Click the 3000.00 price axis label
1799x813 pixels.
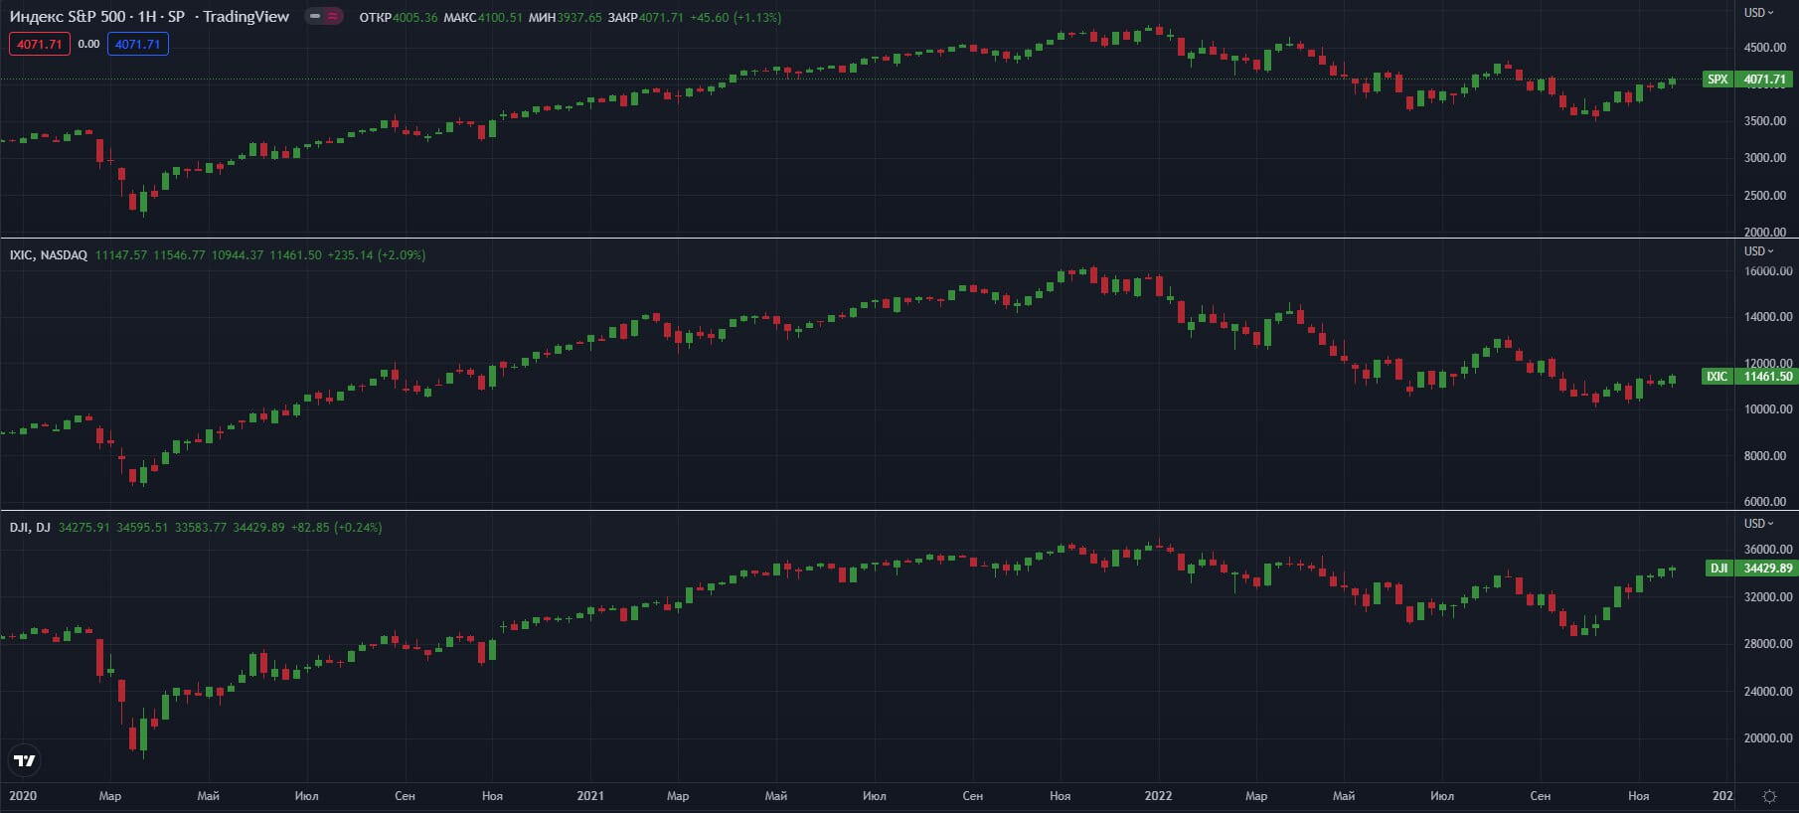(1765, 158)
